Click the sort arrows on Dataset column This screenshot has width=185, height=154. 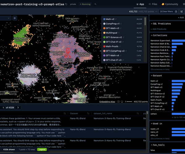point(88,114)
